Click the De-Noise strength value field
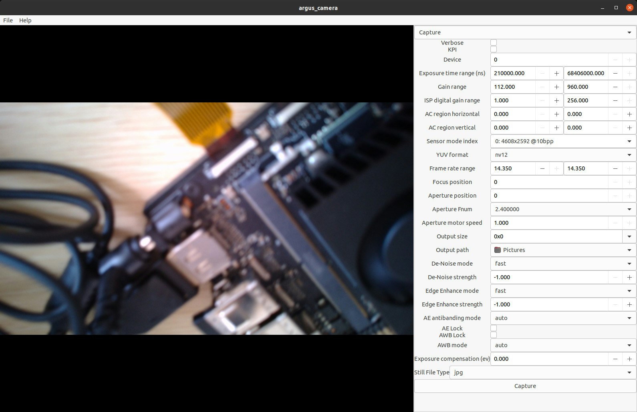Screen dimensions: 637x412 click(x=549, y=277)
